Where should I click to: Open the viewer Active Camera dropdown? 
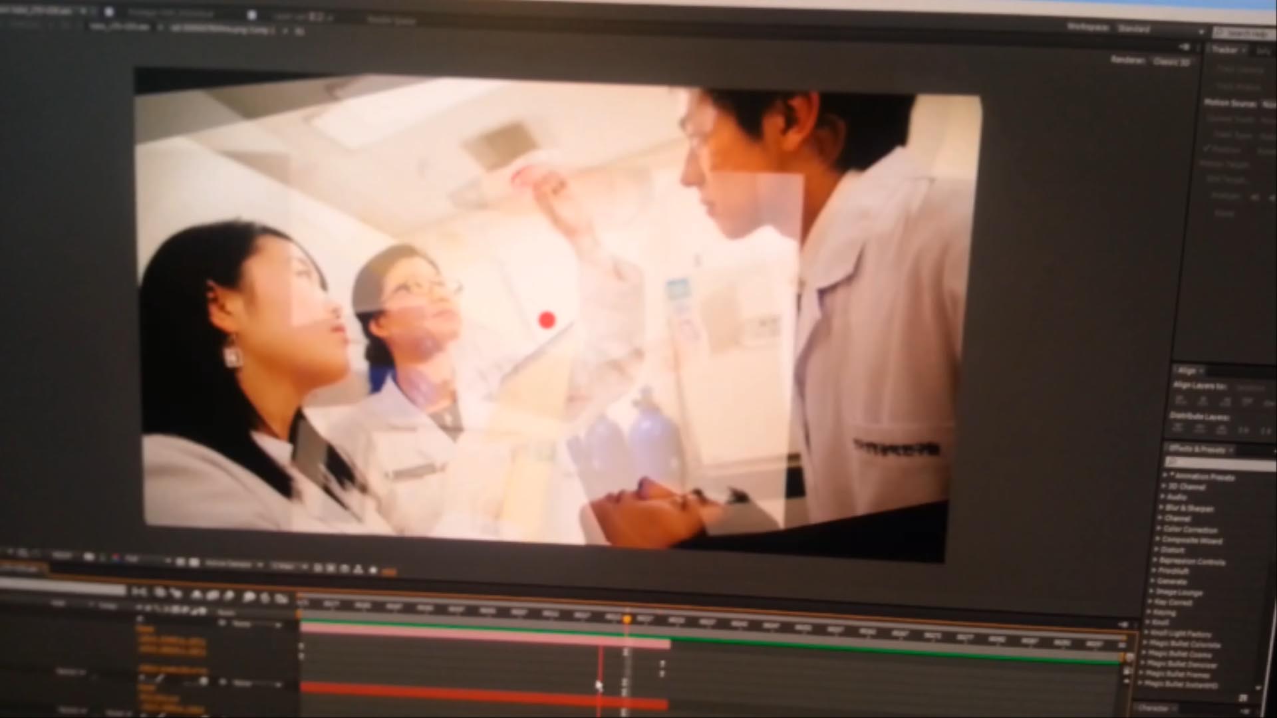coord(233,564)
